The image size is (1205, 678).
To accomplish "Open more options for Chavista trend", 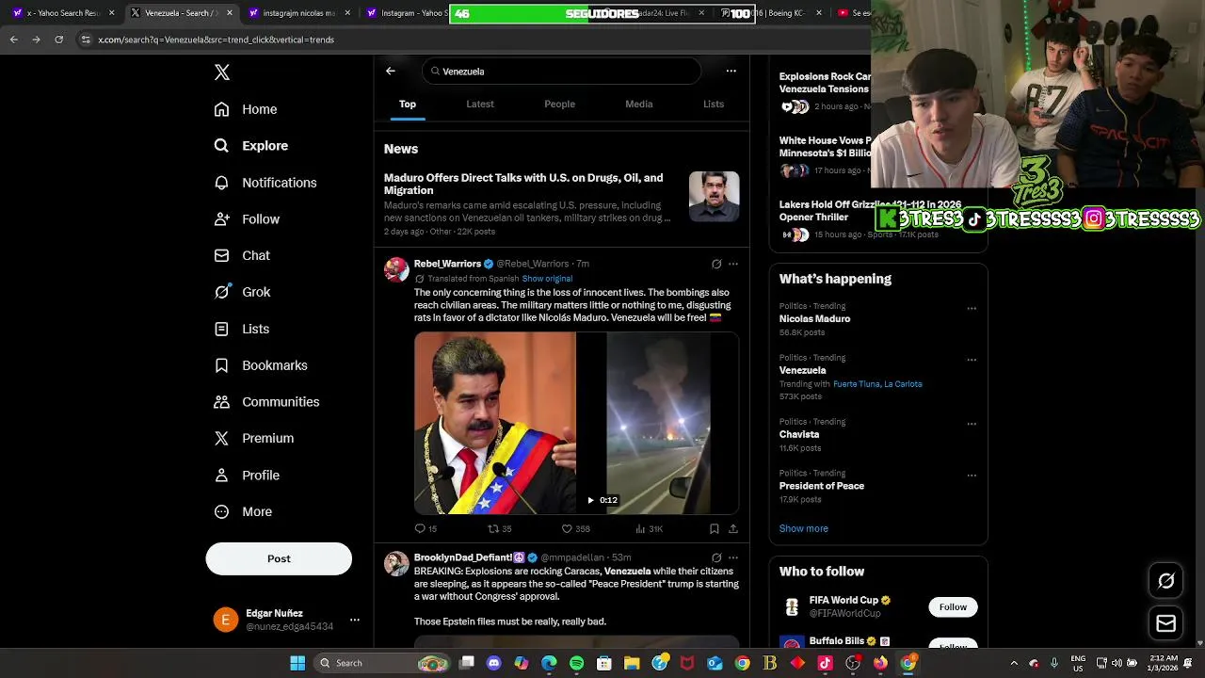I will 972,424.
